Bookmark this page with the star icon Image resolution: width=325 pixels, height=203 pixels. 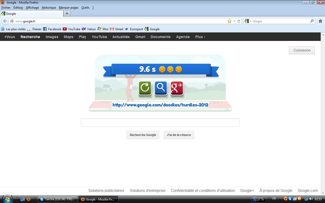[230, 21]
